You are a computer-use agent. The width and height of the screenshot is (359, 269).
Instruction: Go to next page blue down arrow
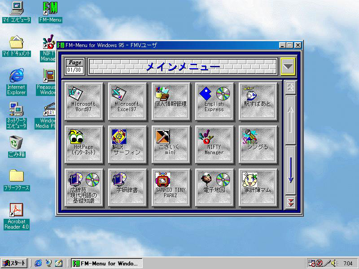click(290, 170)
